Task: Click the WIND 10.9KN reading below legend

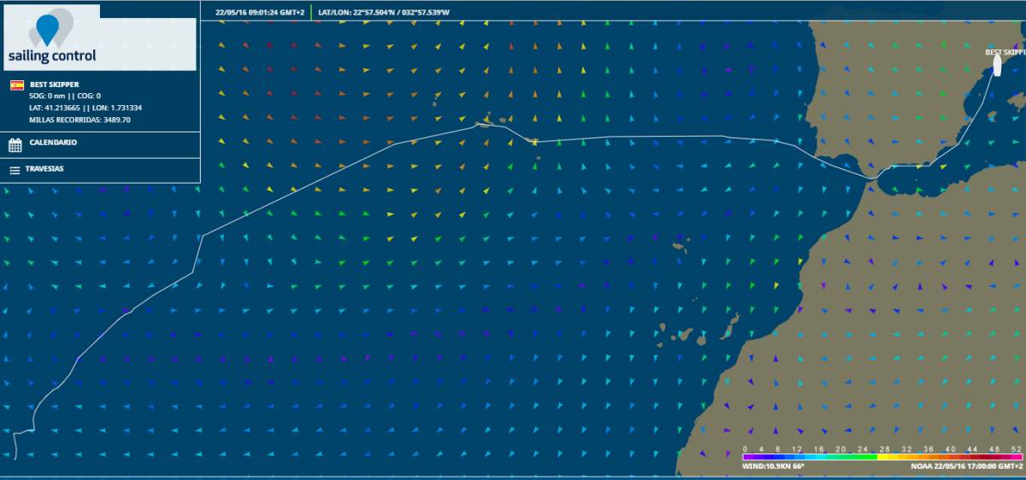Action: 770,467
